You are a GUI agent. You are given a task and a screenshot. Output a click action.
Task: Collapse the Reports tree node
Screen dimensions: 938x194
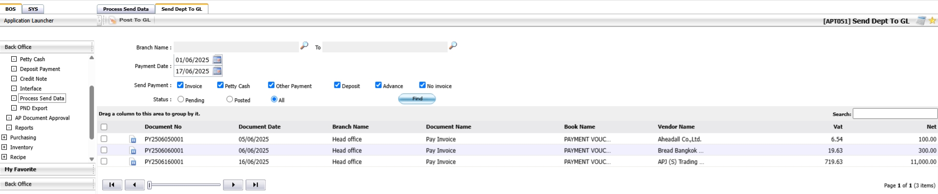(9, 128)
